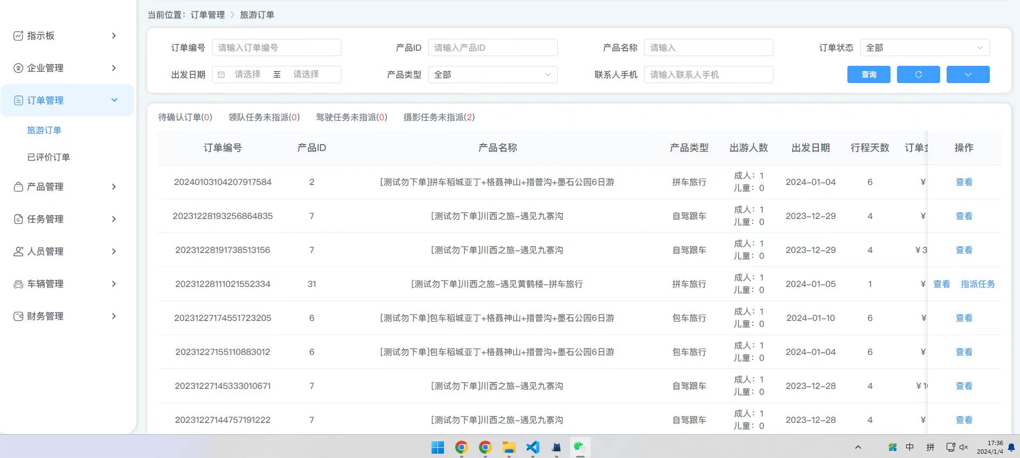The width and height of the screenshot is (1020, 458).
Task: Click 查看 for order 20231227155110883012
Action: (x=964, y=352)
